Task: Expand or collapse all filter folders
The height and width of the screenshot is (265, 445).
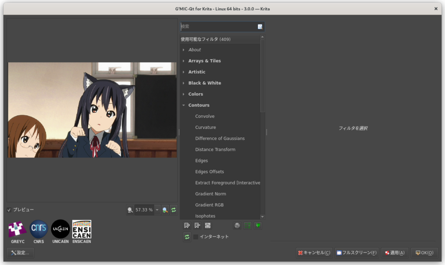Action: (258, 225)
